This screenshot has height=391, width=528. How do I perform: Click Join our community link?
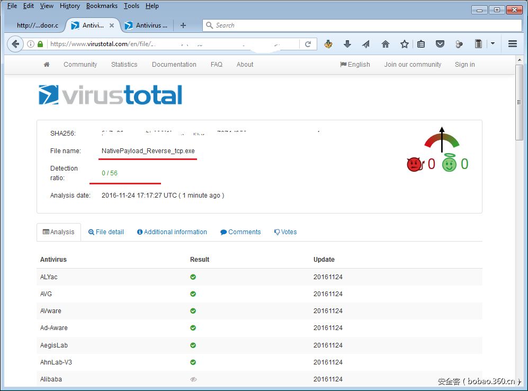coord(413,65)
